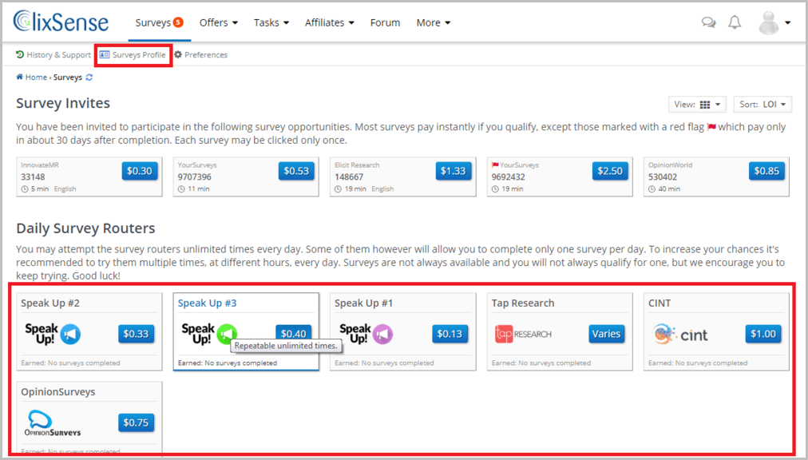Click the History & Support clock icon
Image resolution: width=808 pixels, height=460 pixels.
(20, 54)
